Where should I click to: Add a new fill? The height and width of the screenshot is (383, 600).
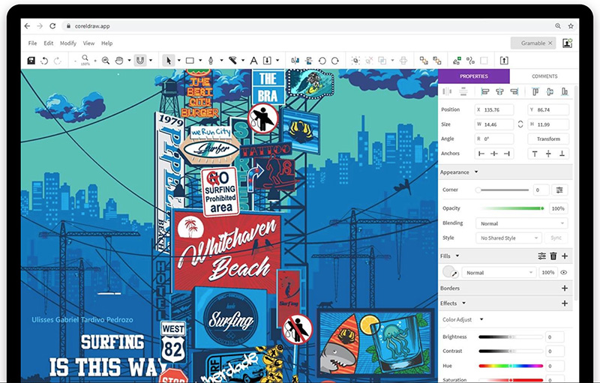click(565, 256)
